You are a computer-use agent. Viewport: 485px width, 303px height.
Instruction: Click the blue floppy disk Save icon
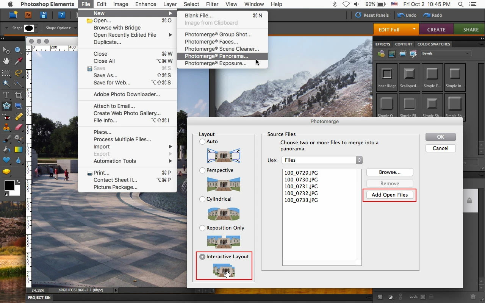(43, 15)
